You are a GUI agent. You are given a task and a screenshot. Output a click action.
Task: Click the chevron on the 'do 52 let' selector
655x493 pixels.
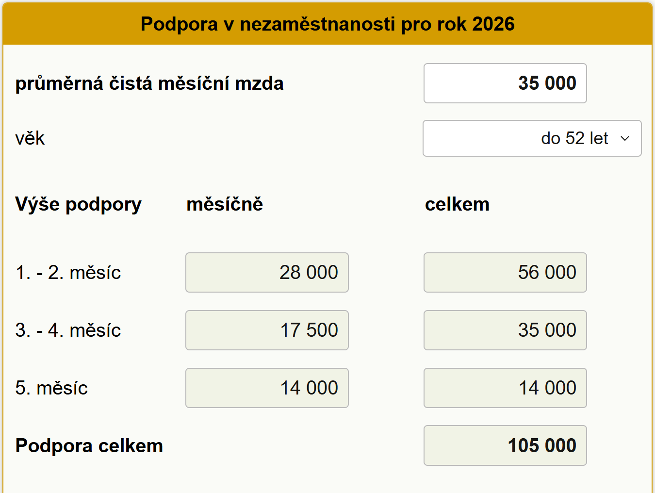(x=625, y=138)
